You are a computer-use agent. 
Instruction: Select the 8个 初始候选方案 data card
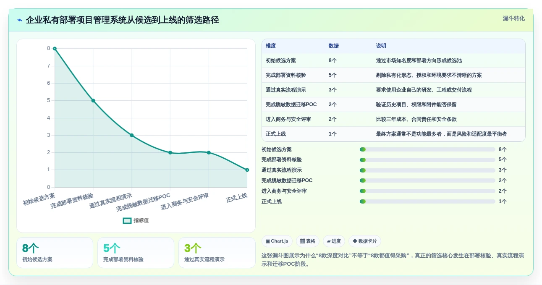coord(55,253)
